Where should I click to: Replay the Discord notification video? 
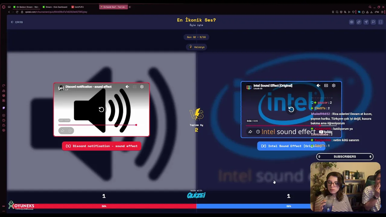pos(101,109)
